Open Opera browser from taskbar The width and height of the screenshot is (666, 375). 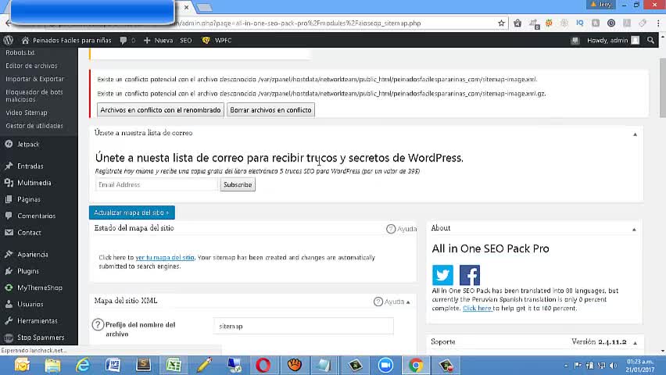(x=263, y=365)
